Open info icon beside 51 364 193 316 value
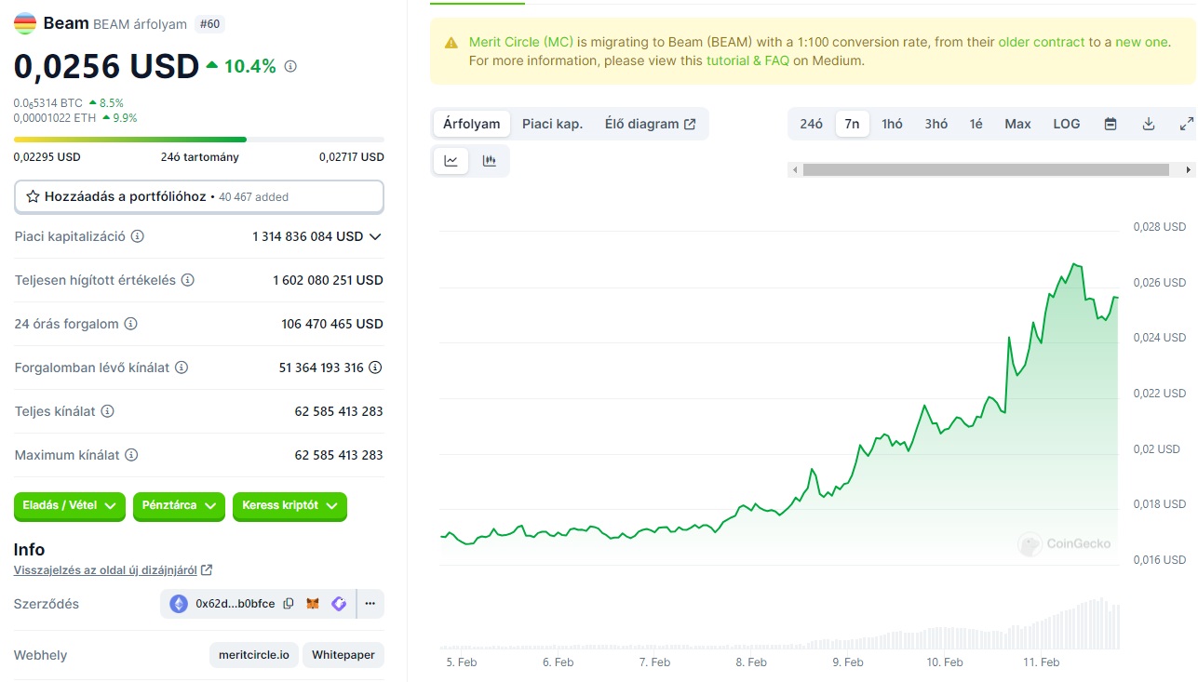The height and width of the screenshot is (682, 1198). [375, 368]
